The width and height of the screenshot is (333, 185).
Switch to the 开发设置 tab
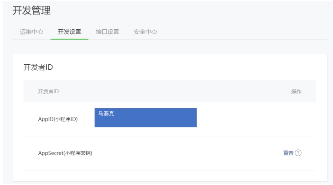69,32
